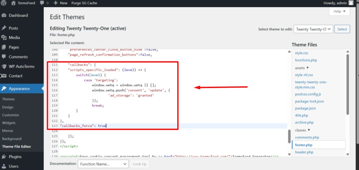Open Design submenu item
Screen dimensions: 359x170
coord(8,107)
